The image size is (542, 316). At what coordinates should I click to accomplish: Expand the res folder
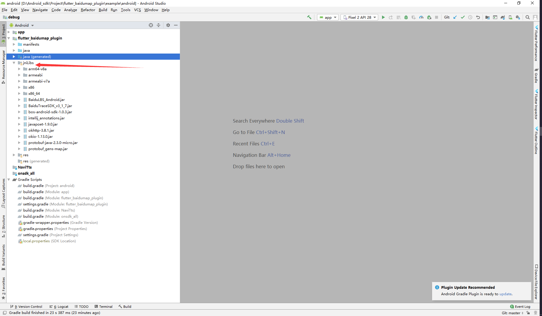(x=14, y=155)
